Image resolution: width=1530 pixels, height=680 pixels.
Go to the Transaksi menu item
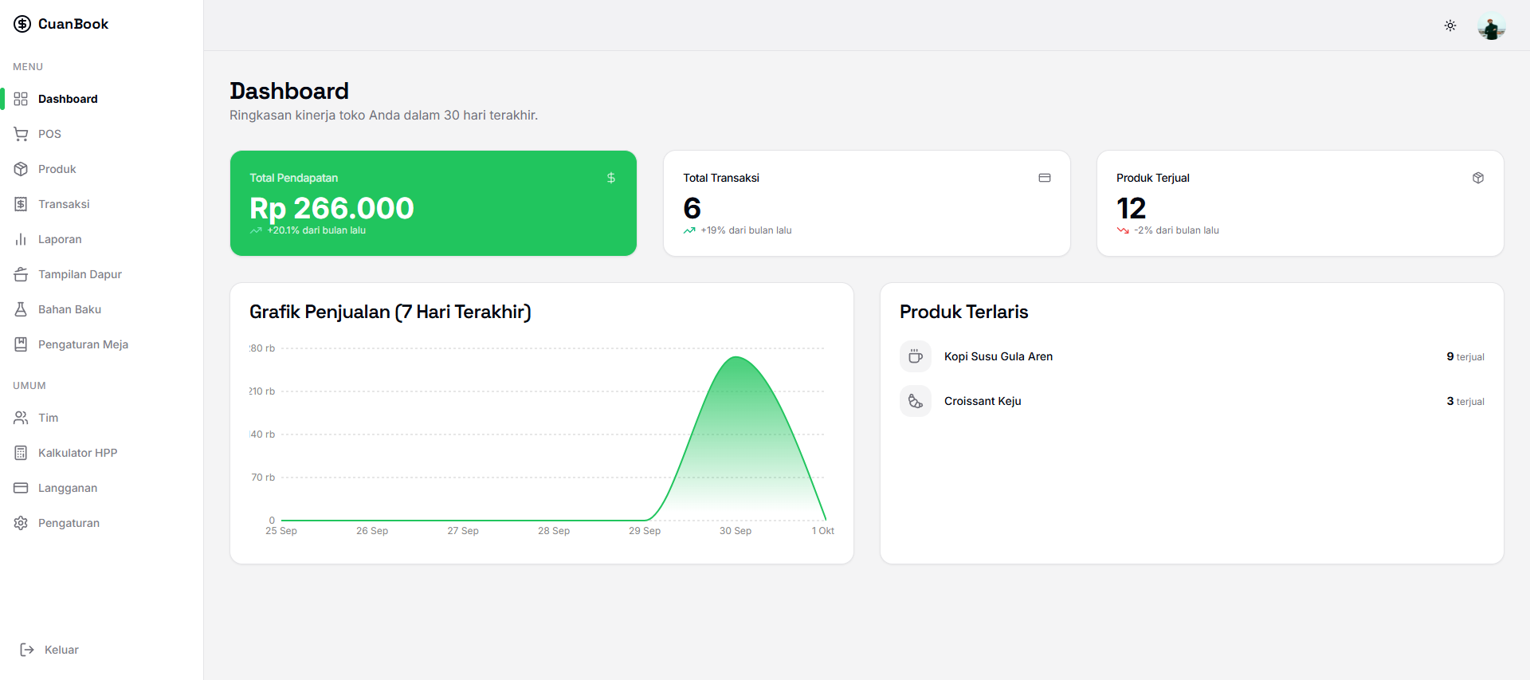[x=64, y=204]
